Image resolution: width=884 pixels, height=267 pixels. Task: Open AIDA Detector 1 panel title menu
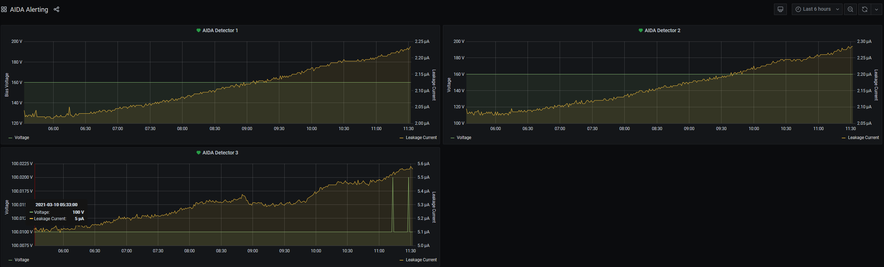point(220,30)
